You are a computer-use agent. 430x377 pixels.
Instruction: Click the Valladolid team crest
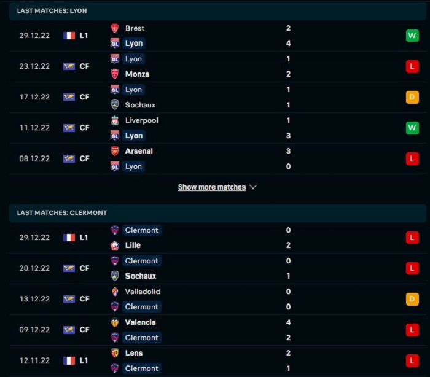[x=115, y=291]
